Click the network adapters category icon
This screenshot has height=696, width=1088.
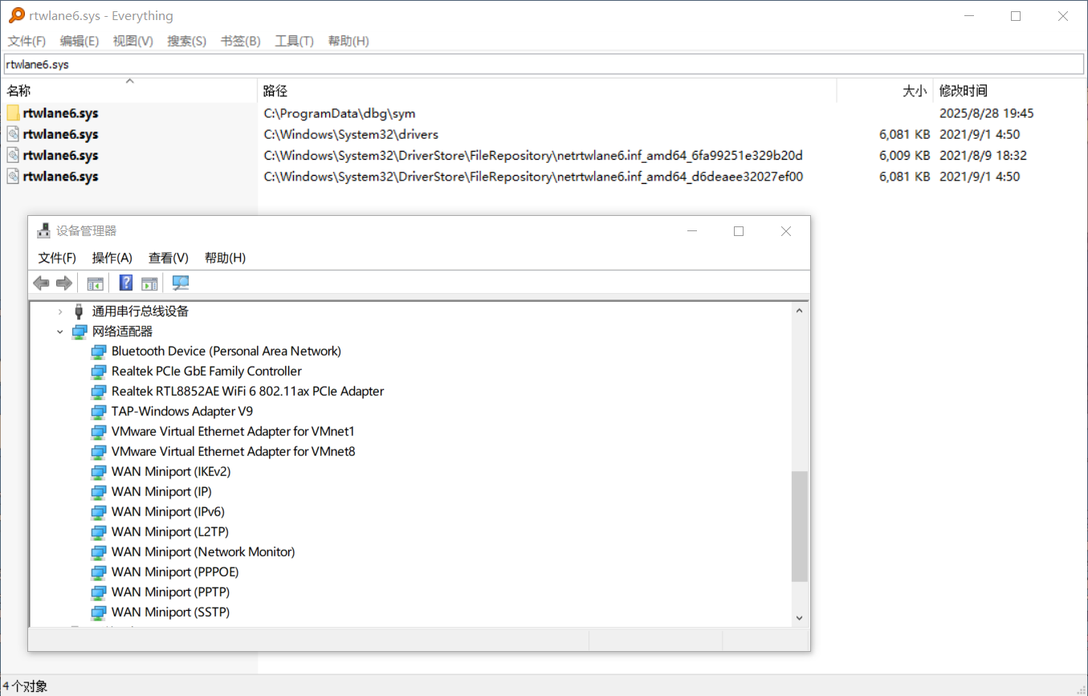[x=79, y=331]
